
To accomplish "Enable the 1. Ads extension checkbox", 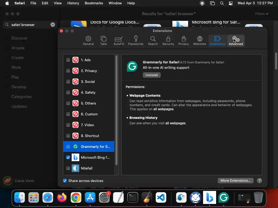I will [68, 60].
